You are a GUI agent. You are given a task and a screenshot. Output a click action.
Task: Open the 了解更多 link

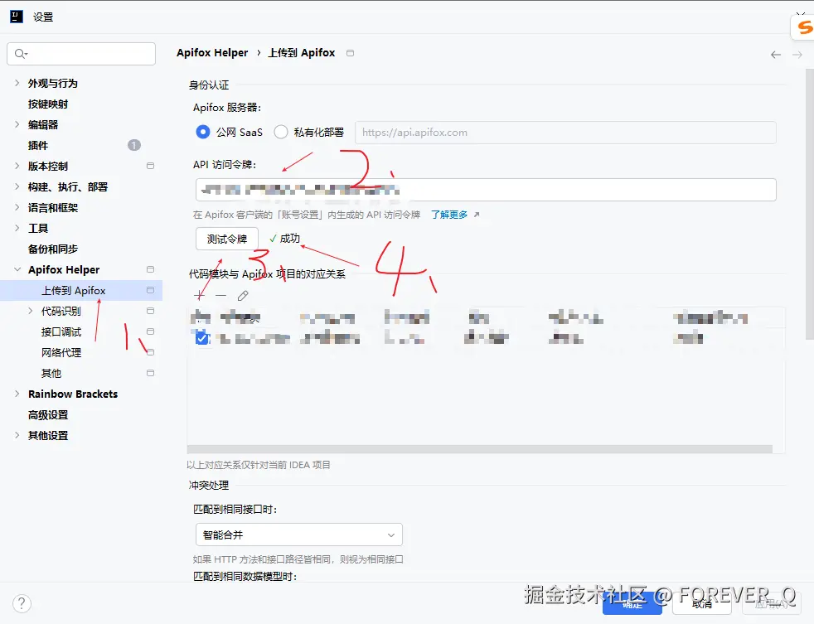[449, 215]
